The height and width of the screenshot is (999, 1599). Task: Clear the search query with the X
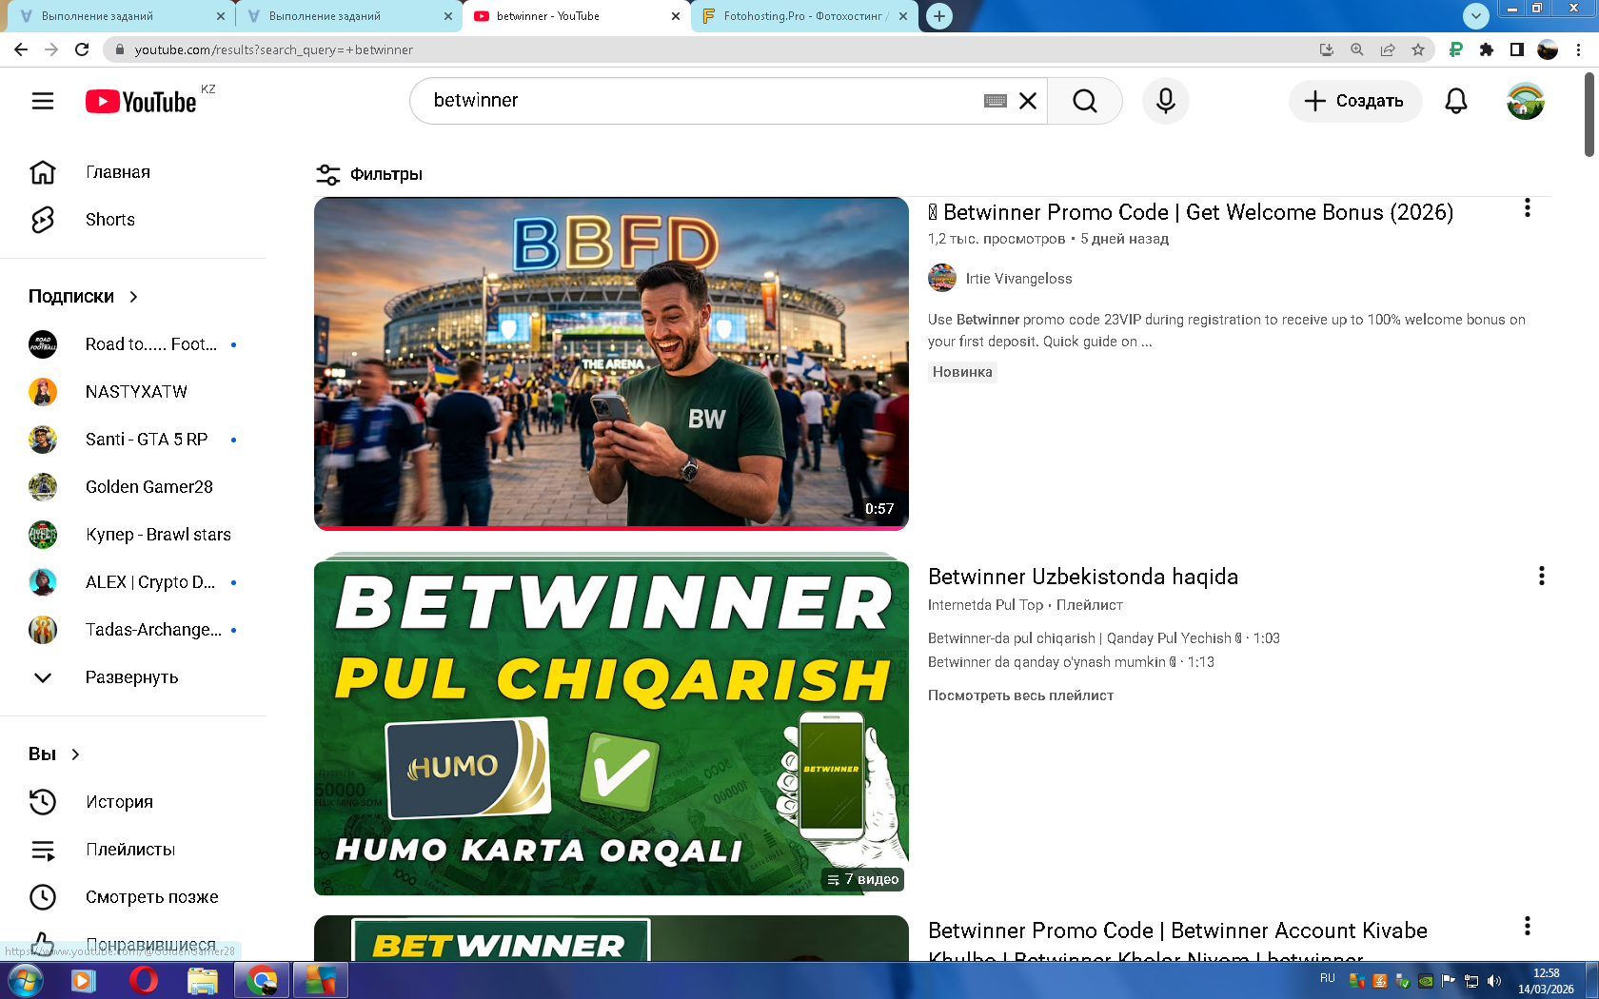click(x=1028, y=101)
